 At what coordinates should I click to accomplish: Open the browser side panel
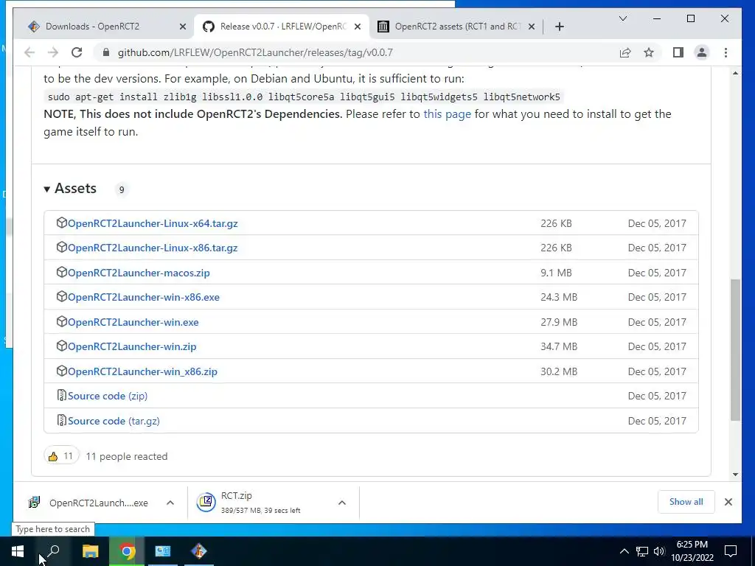678,52
